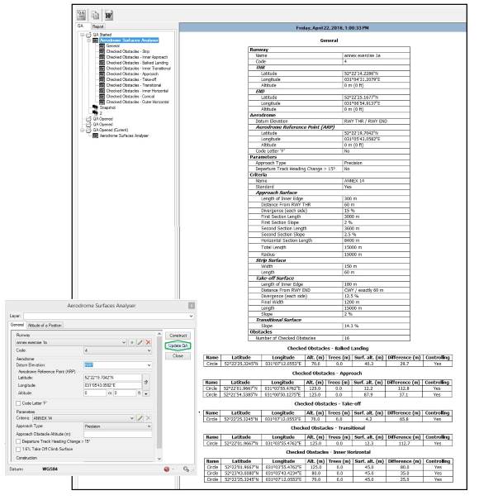The height and width of the screenshot is (500, 479).
Task: Click the QA toolbar icon
Action: coord(82,15)
